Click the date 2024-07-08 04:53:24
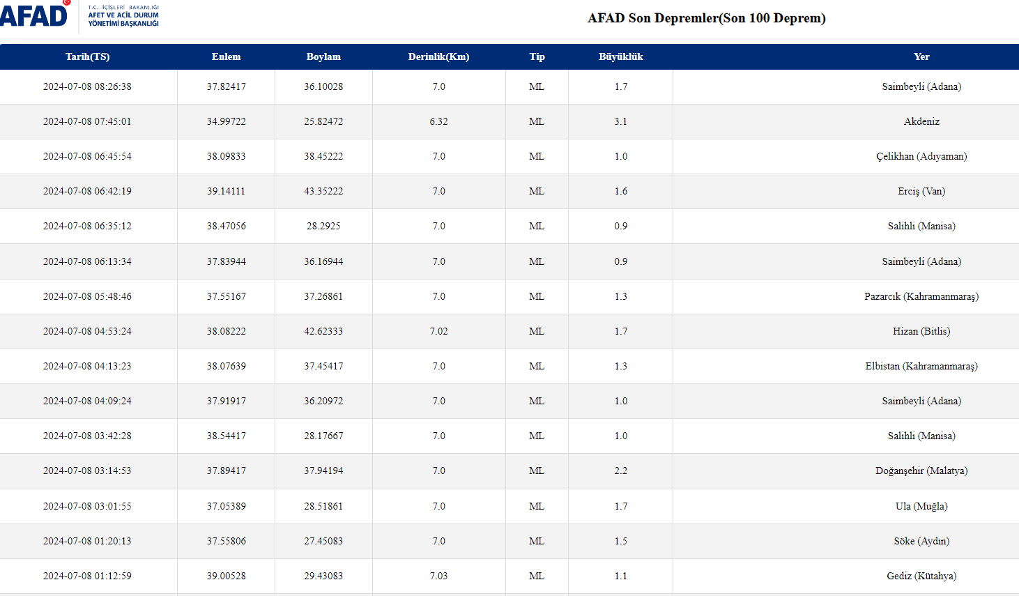Image resolution: width=1019 pixels, height=596 pixels. pos(88,331)
